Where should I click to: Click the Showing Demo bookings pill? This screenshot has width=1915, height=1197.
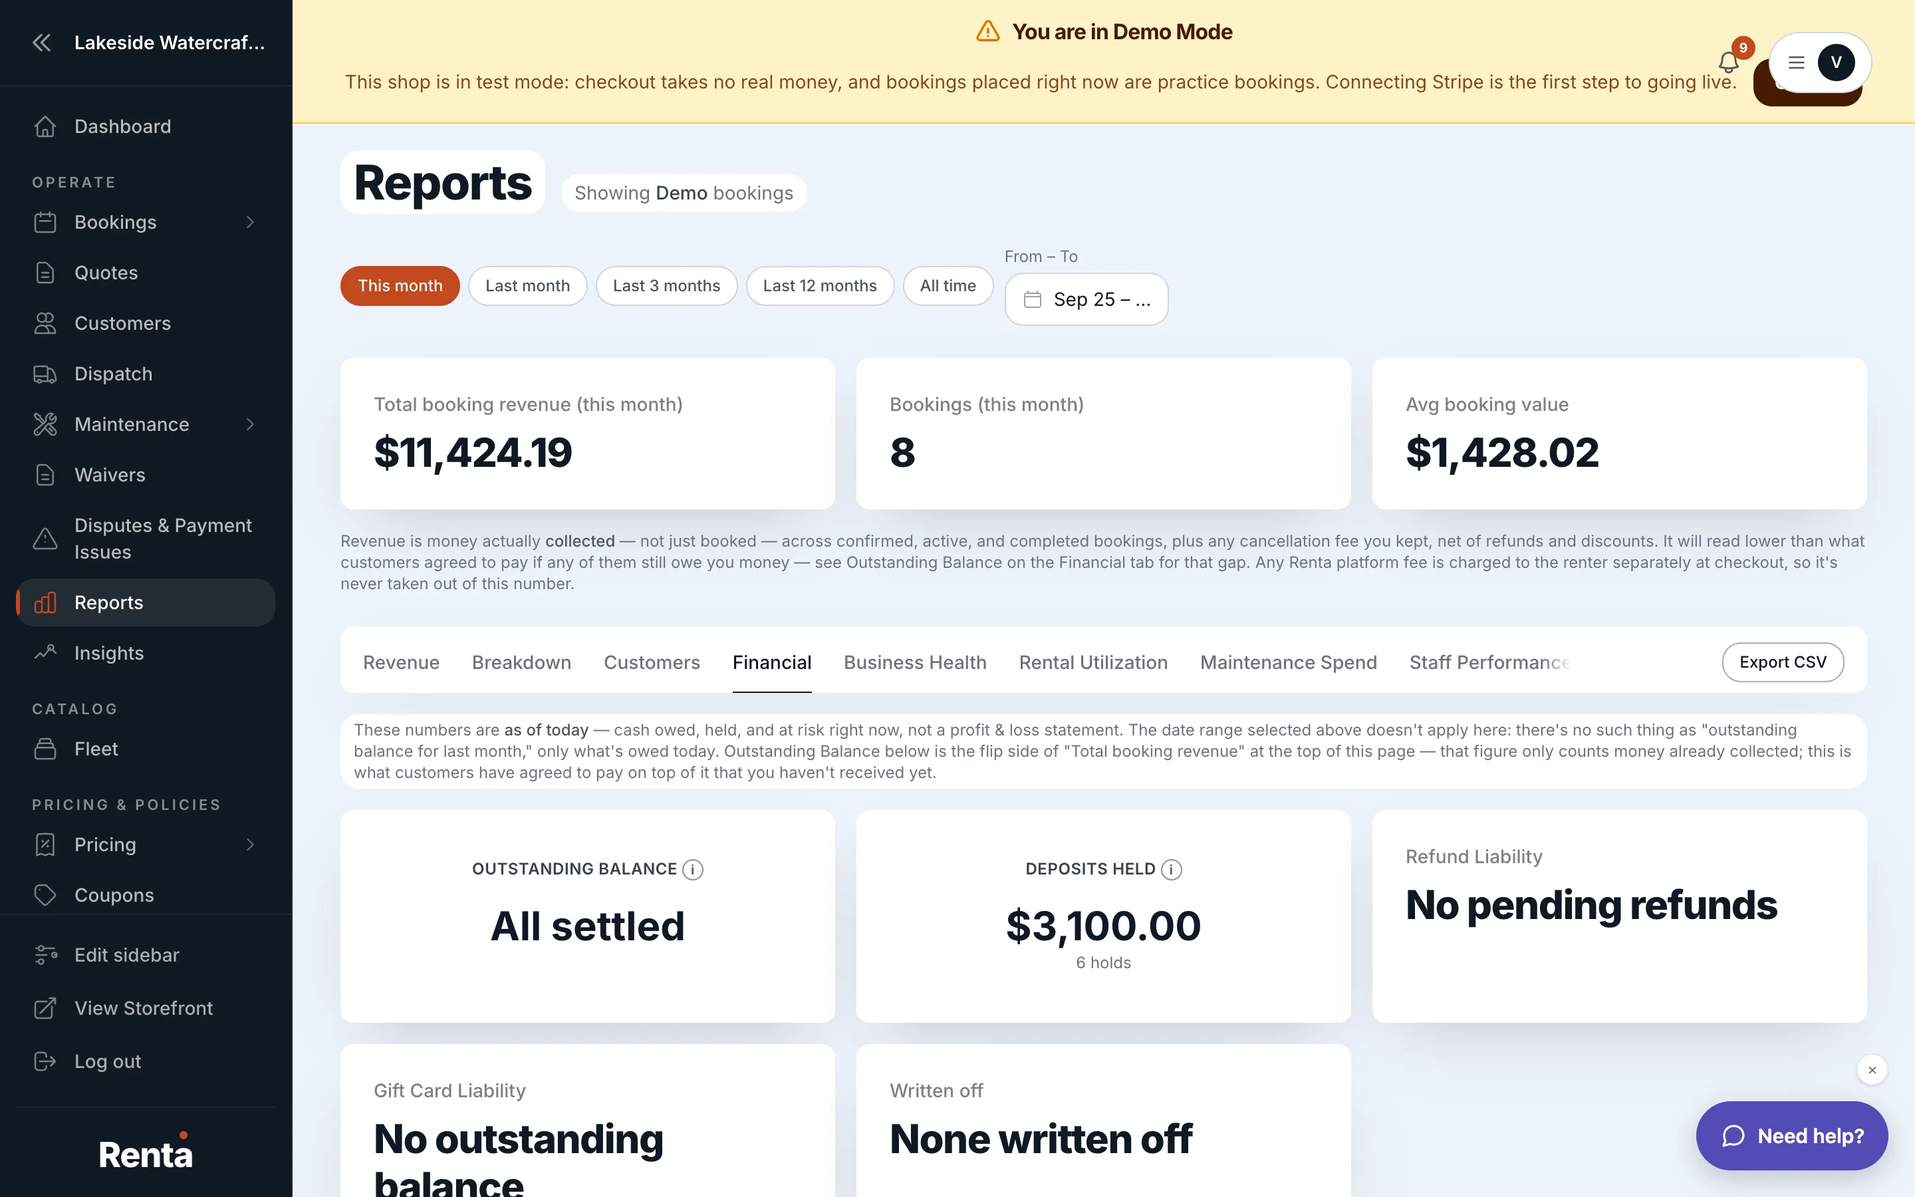tap(684, 193)
